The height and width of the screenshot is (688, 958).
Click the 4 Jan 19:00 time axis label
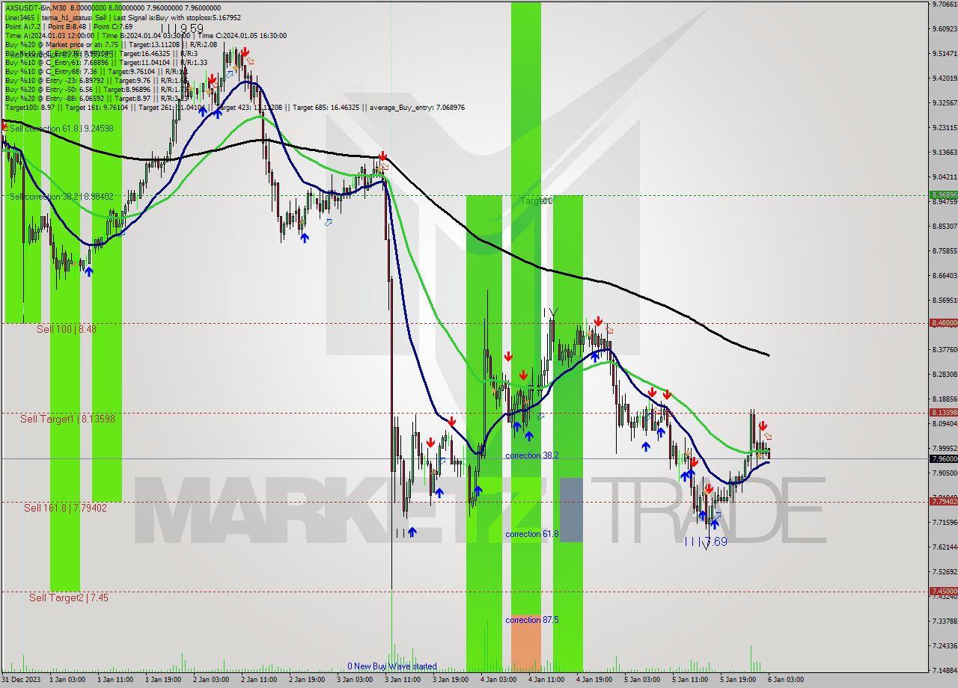(x=594, y=681)
